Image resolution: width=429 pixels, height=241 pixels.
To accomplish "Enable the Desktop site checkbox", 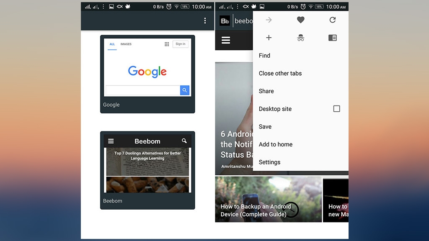I will pyautogui.click(x=336, y=109).
